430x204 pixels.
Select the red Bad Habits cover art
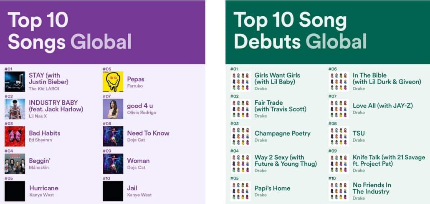[15, 136]
